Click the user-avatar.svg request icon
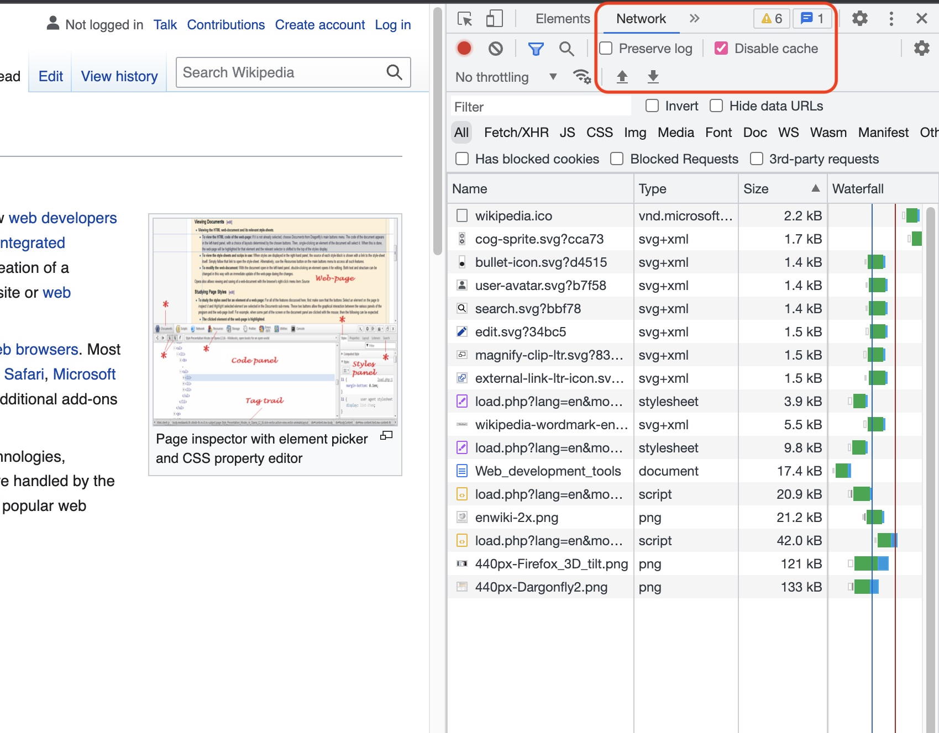 click(x=462, y=285)
